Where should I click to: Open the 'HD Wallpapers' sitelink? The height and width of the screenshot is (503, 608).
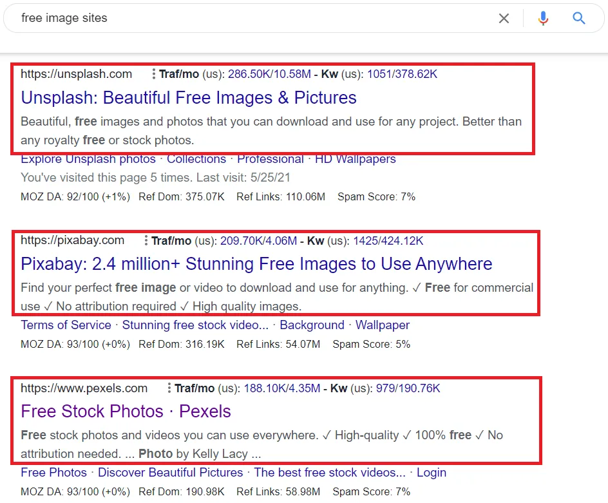(x=356, y=159)
